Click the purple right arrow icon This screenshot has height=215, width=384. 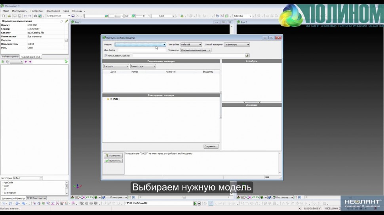point(30,62)
